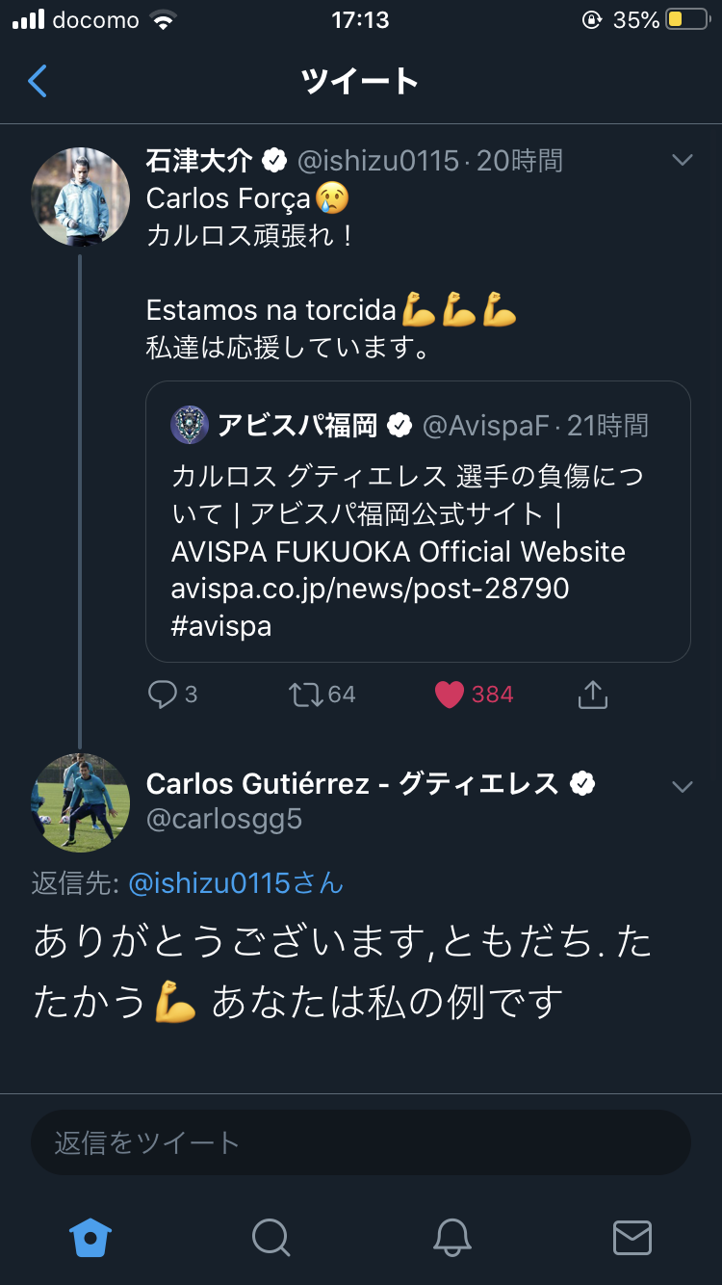Open 石津大介 profile picture
Screen dimensions: 722x1285
coord(81,197)
